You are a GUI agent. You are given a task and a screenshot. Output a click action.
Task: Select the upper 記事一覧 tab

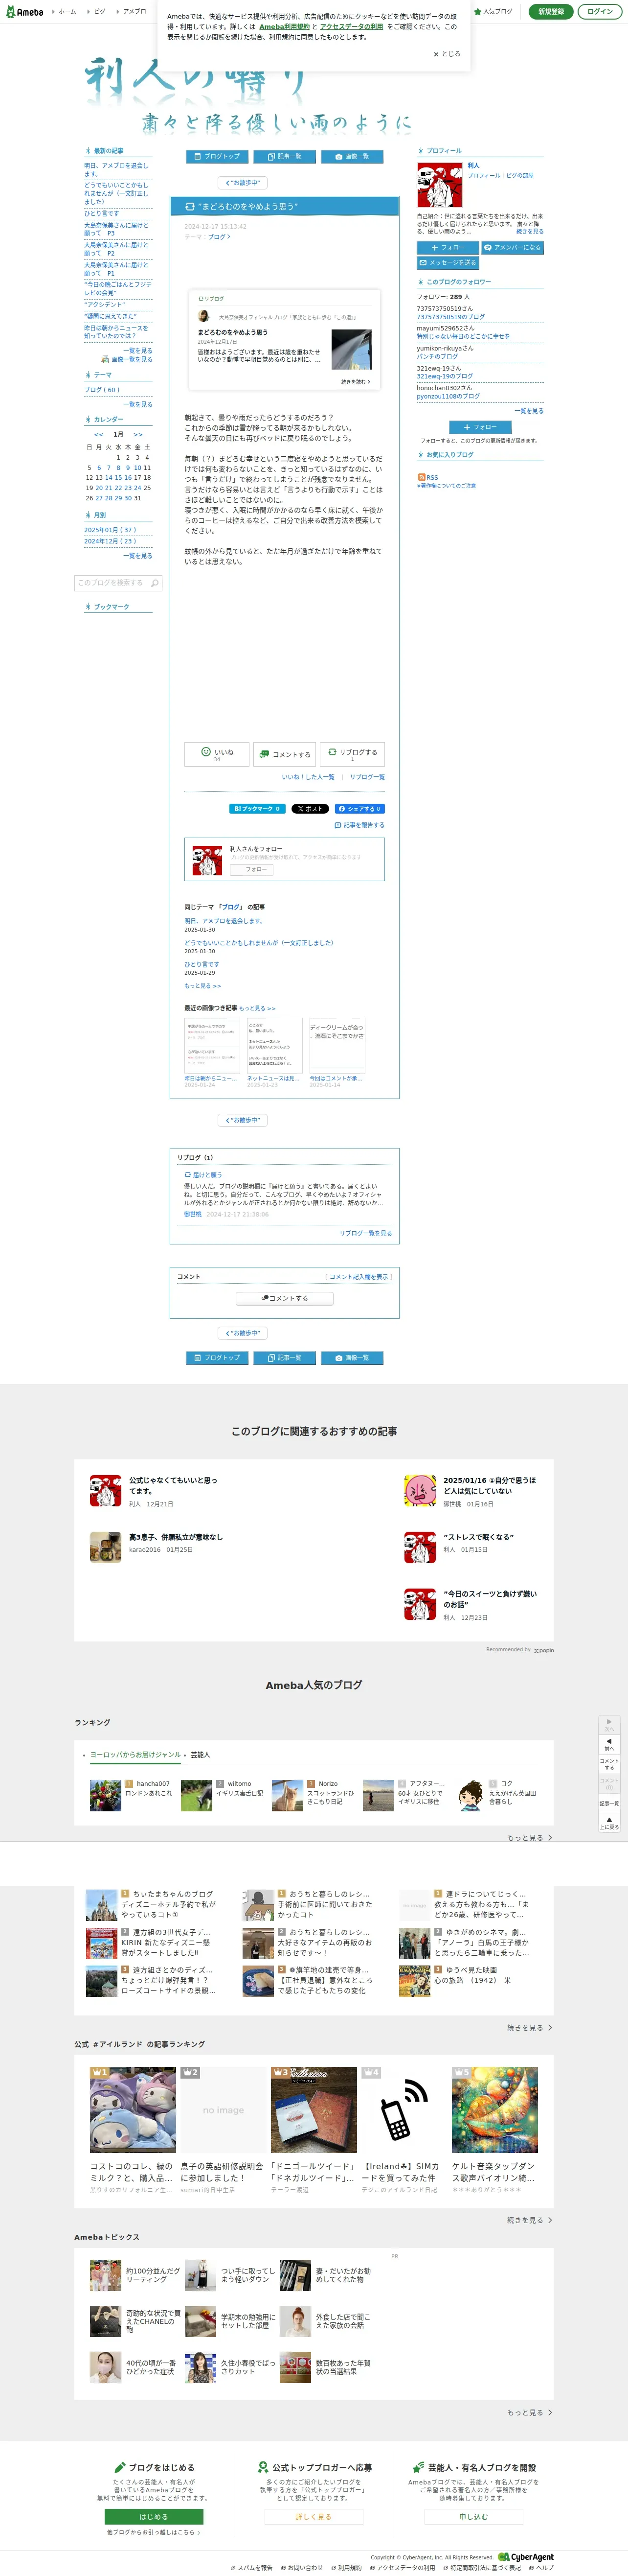coord(284,157)
